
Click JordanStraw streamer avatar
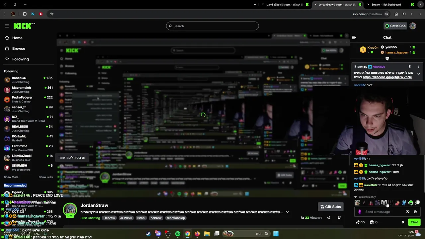point(70,210)
